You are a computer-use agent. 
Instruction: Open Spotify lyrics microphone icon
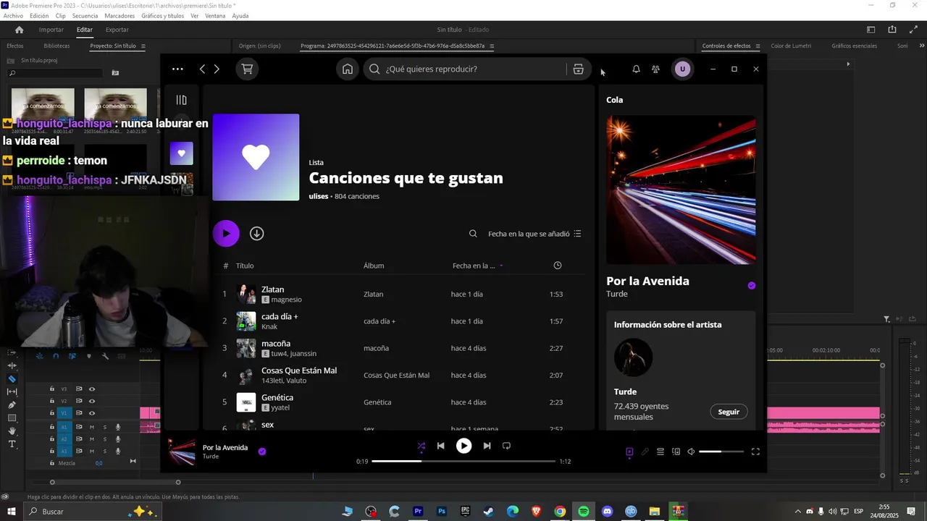645,452
